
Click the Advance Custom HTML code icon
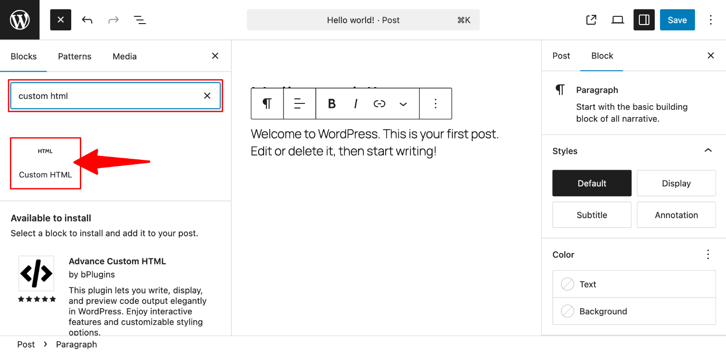tap(36, 273)
